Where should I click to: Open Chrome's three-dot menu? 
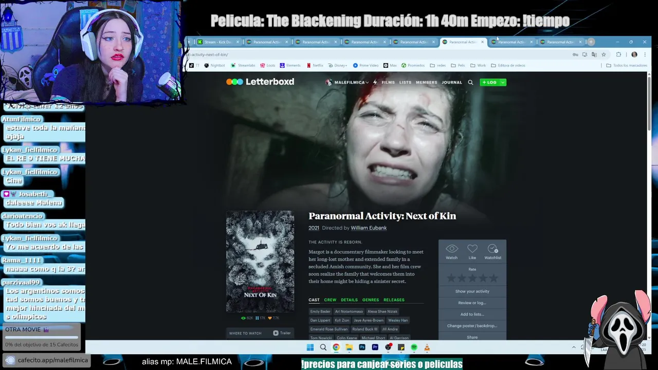click(645, 54)
